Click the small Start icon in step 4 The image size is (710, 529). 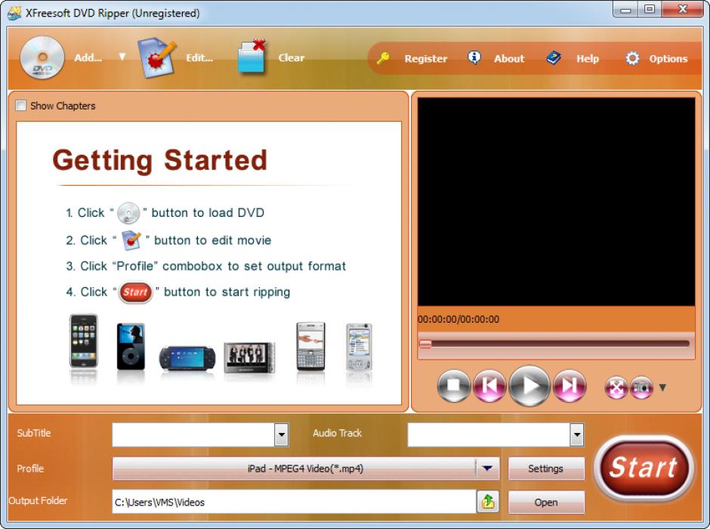[135, 292]
